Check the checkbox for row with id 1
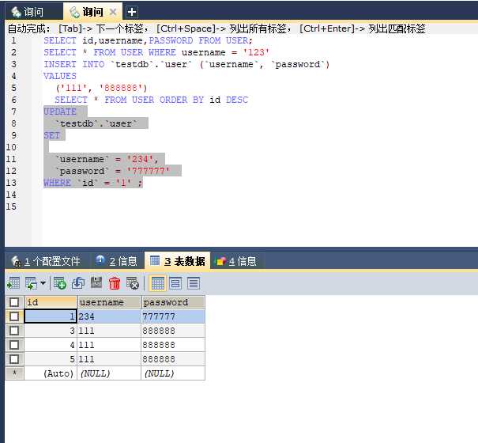Image resolution: width=478 pixels, height=443 pixels. [x=14, y=316]
